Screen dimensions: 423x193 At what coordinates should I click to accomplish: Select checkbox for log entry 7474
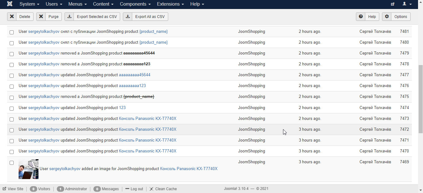click(x=11, y=108)
